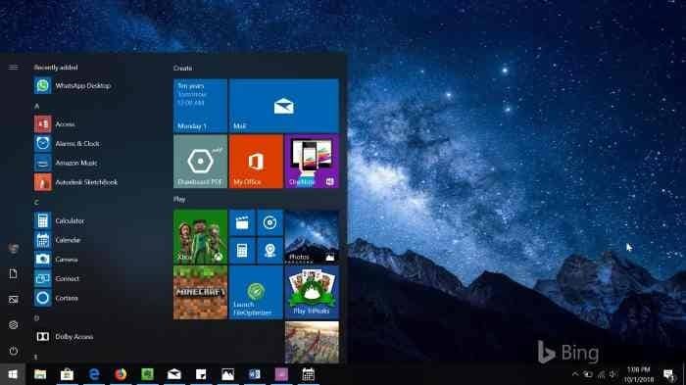686x385 pixels.
Task: Open Microsoft Store on the taskbar
Action: [67, 374]
